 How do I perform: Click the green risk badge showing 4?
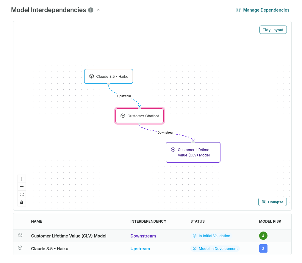tap(263, 236)
